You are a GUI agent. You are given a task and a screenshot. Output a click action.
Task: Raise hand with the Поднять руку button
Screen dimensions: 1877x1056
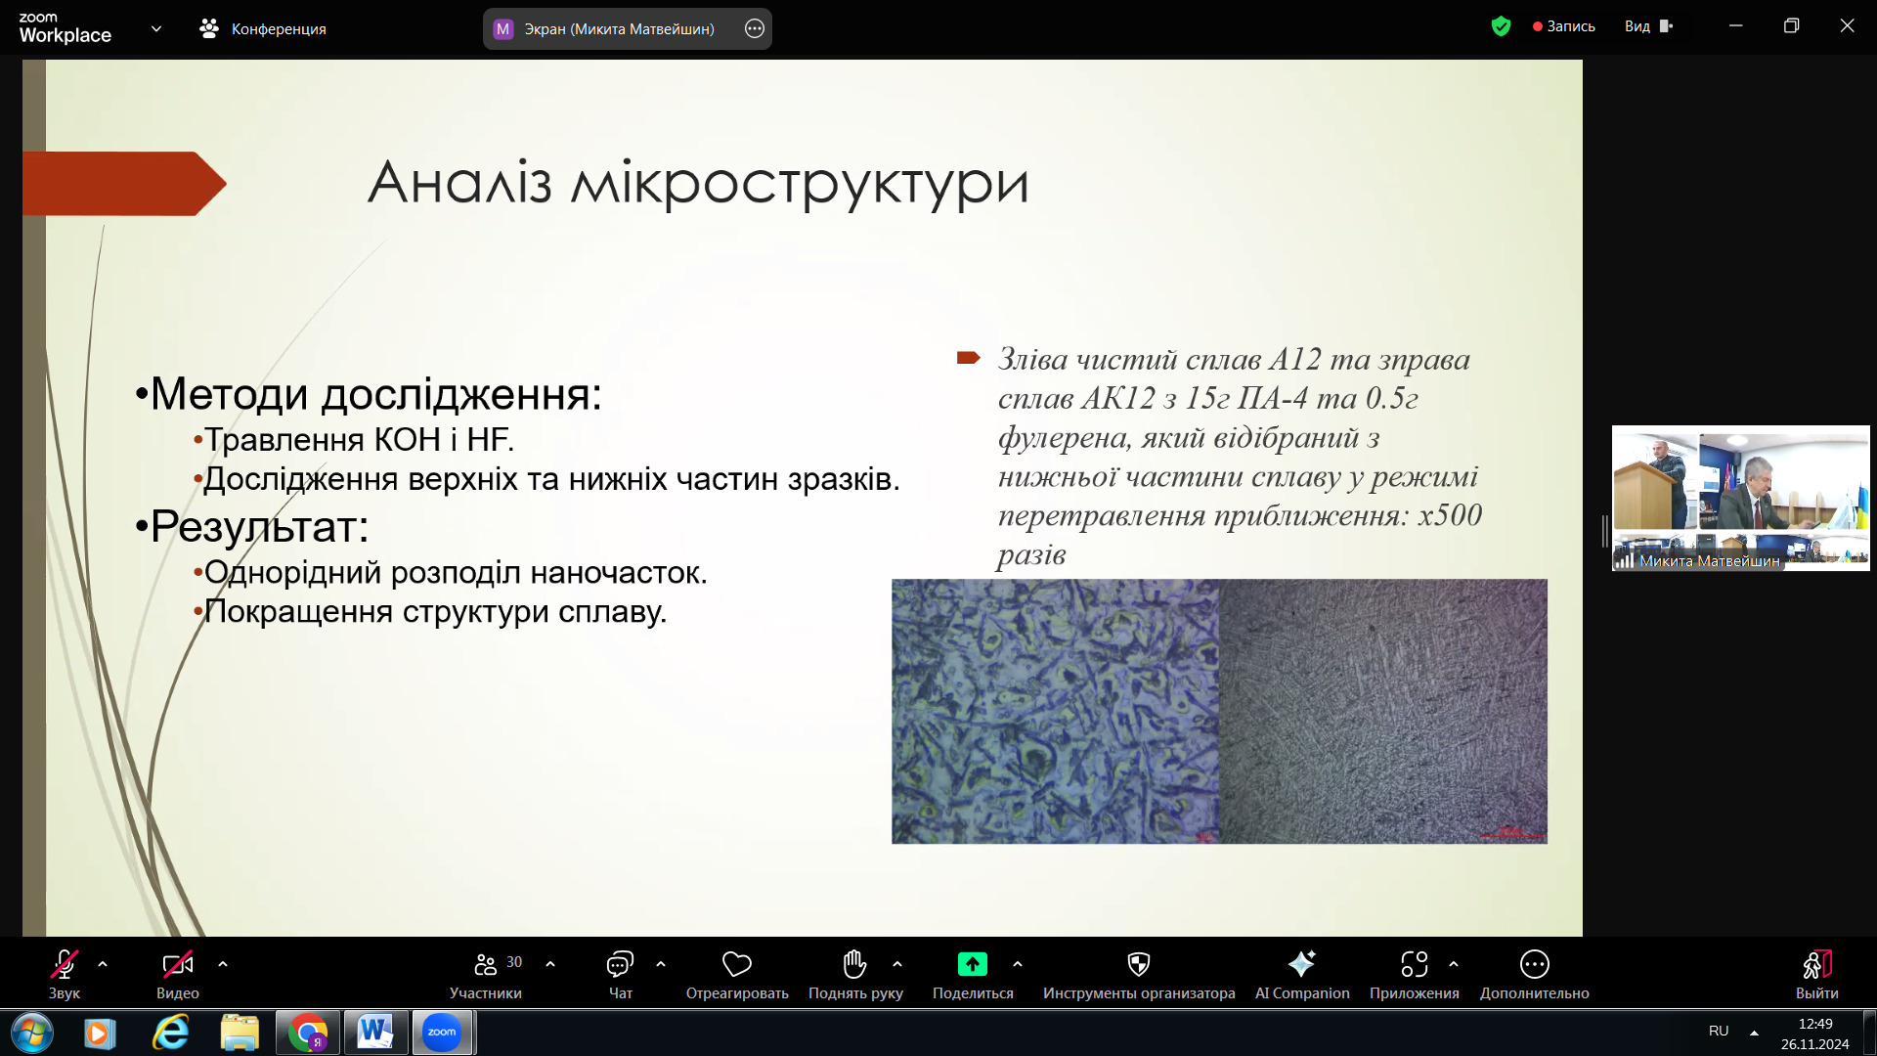point(854,965)
